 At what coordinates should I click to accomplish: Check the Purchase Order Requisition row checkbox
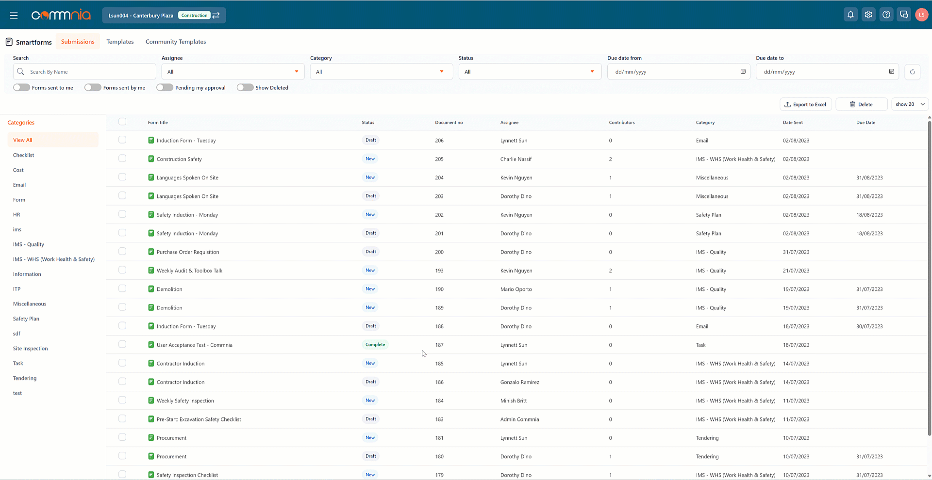coord(122,251)
